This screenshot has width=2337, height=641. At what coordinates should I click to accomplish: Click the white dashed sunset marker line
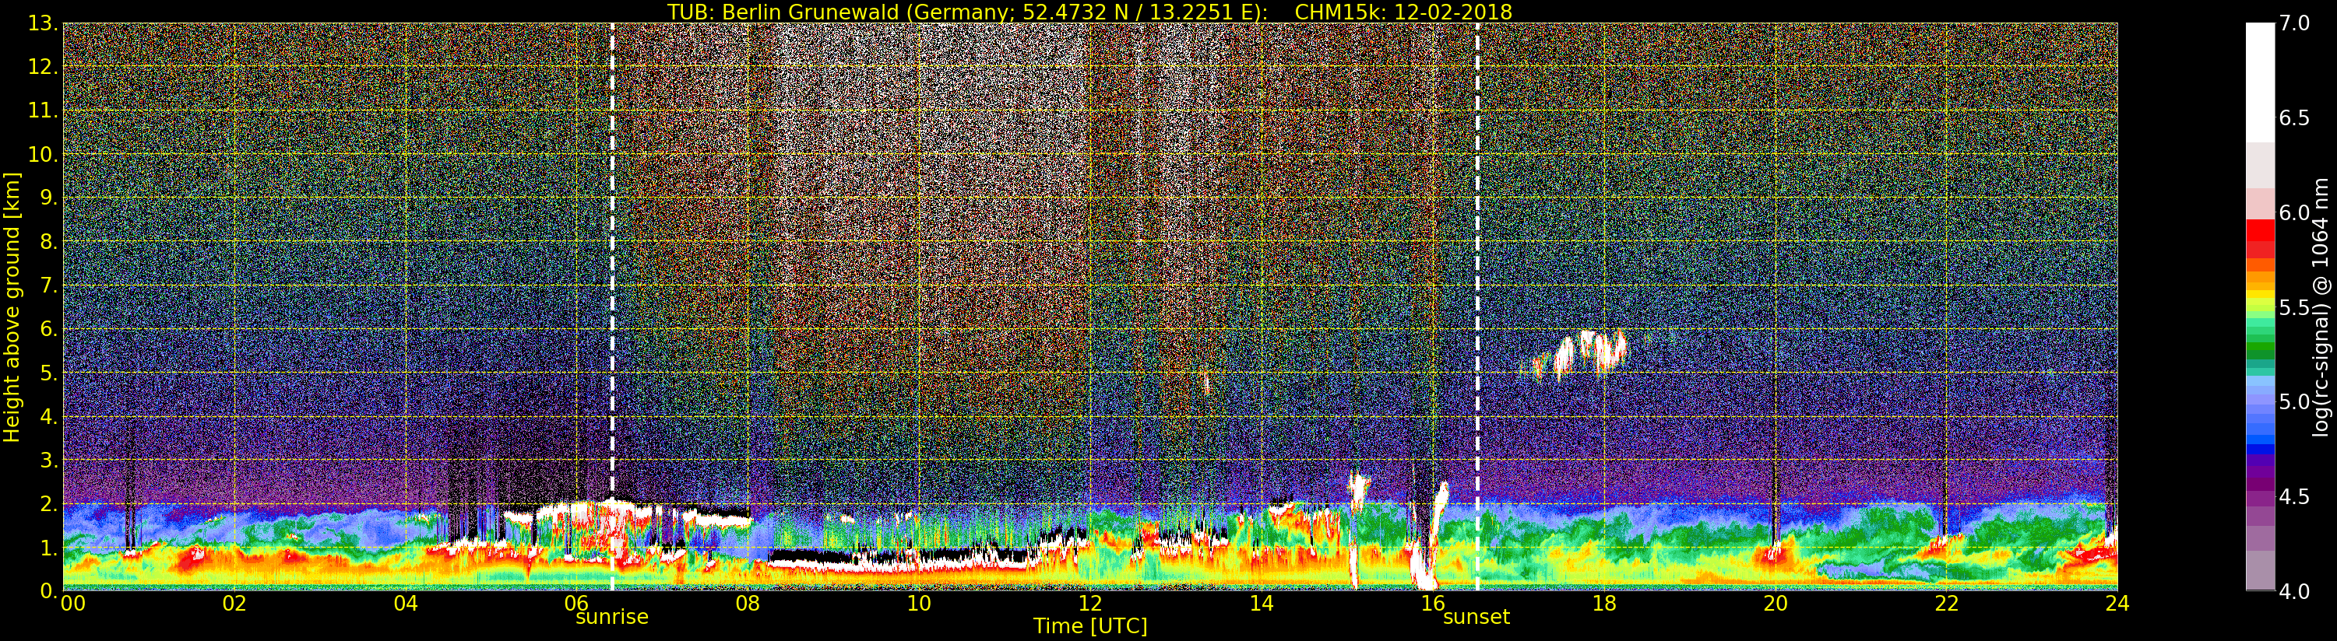click(1478, 307)
